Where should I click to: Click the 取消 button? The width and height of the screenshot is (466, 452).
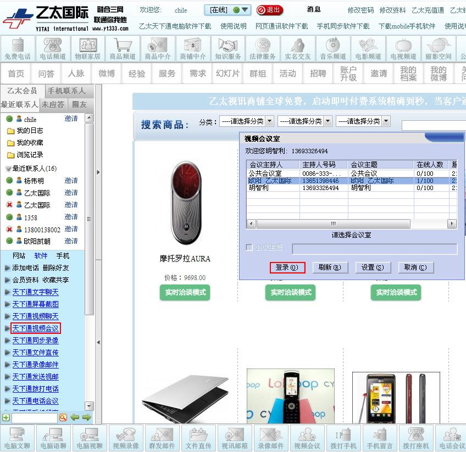(x=415, y=267)
